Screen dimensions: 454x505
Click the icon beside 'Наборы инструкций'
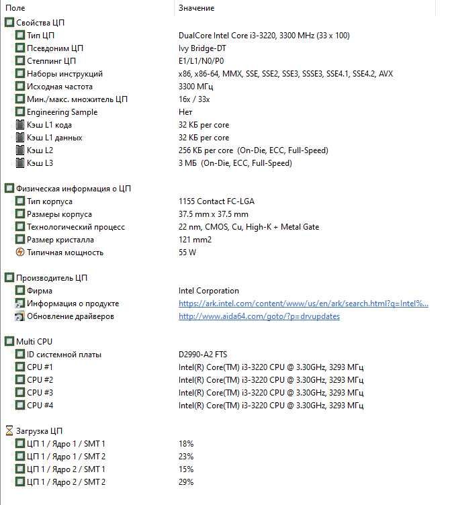coord(20,73)
